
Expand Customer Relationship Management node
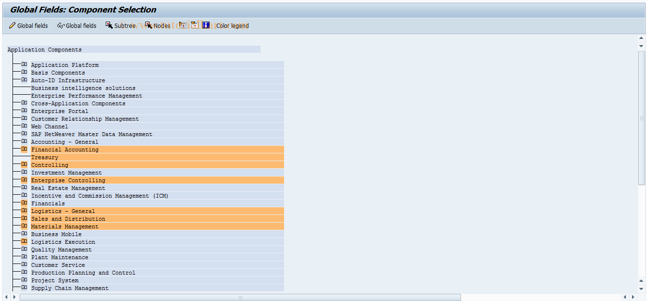[24, 118]
